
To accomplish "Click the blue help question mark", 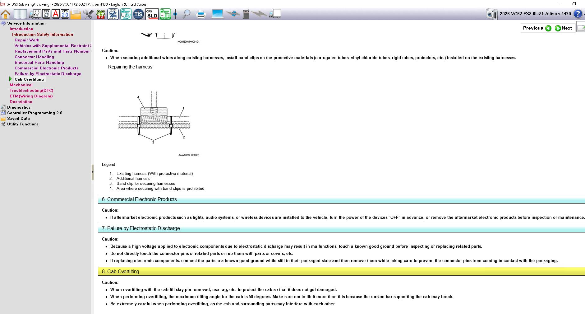I will tap(578, 14).
